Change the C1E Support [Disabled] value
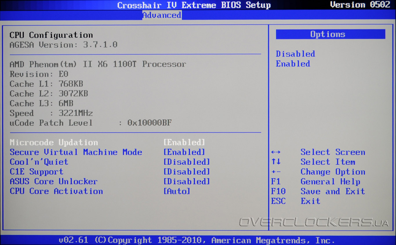 click(186, 172)
